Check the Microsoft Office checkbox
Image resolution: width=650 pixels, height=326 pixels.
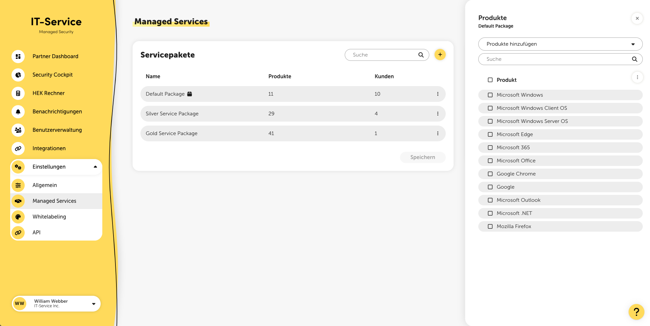tap(490, 161)
